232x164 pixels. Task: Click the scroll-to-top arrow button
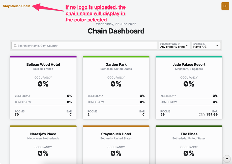click(227, 159)
